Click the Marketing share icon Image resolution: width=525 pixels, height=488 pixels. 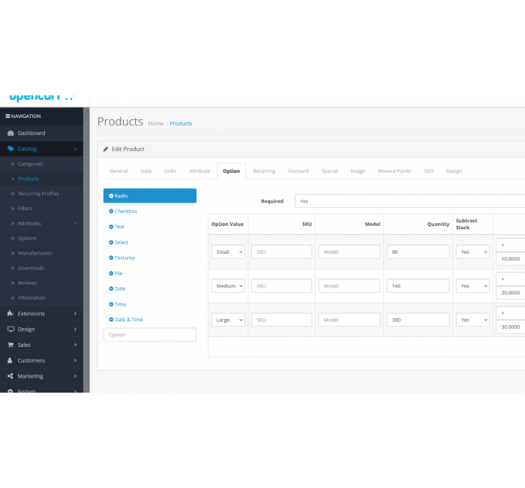(x=10, y=376)
